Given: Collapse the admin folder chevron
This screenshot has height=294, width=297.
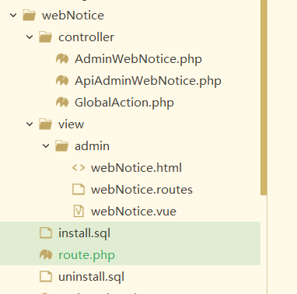Looking at the screenshot, I should pos(46,146).
